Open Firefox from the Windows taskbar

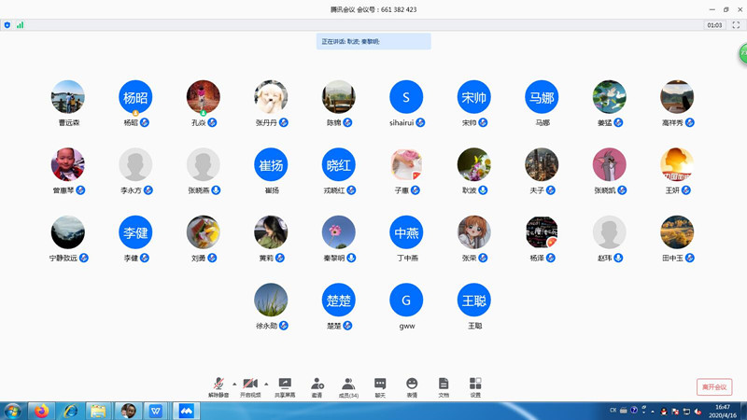click(x=42, y=411)
